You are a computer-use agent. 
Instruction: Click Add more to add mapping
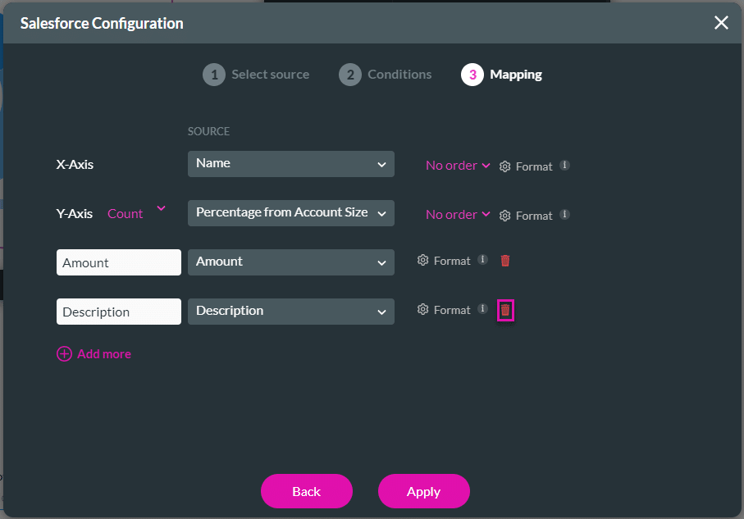[94, 354]
